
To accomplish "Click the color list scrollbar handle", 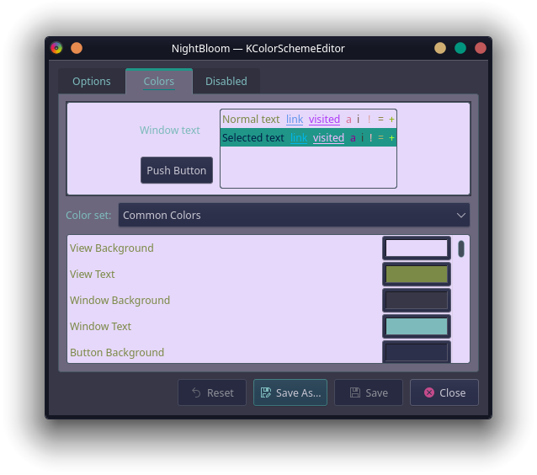I will pos(461,248).
